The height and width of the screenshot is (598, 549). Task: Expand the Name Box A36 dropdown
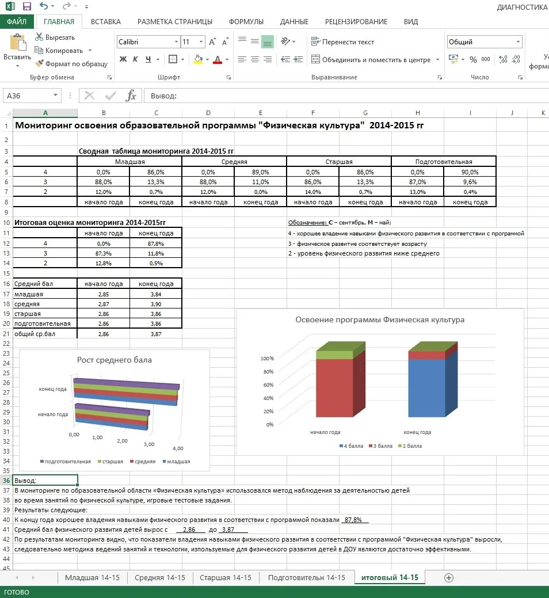click(56, 96)
